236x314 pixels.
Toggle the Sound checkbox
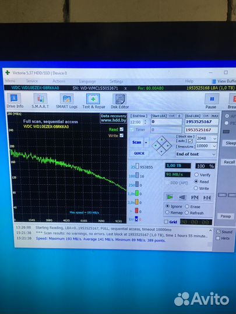click(218, 232)
